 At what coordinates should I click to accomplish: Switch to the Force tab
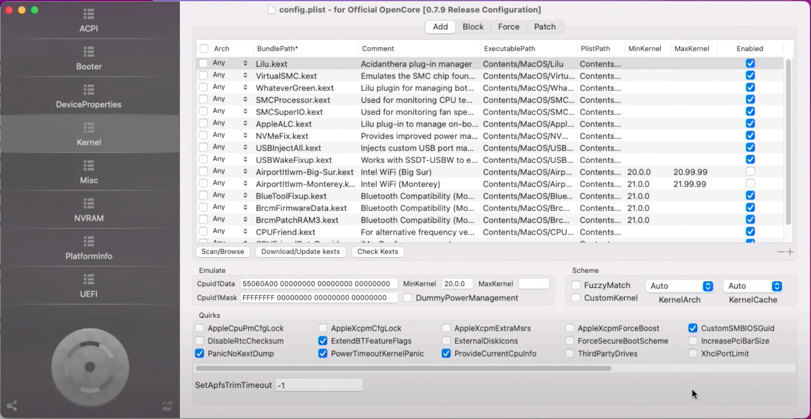point(508,27)
